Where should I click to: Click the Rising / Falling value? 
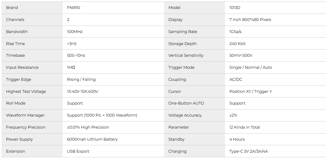(81, 80)
